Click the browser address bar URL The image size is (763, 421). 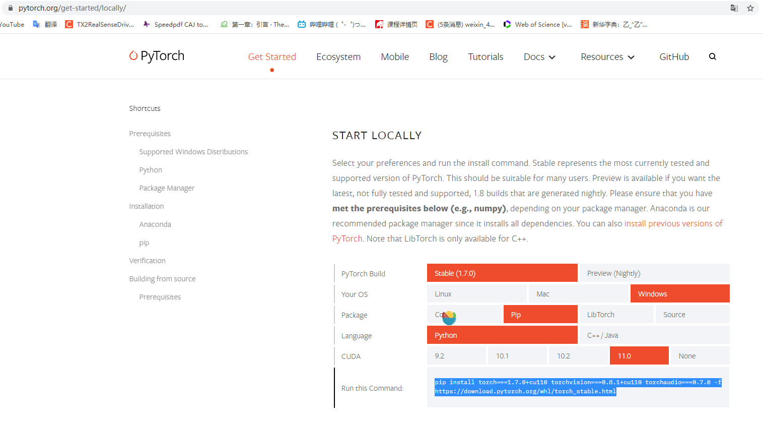tap(72, 8)
